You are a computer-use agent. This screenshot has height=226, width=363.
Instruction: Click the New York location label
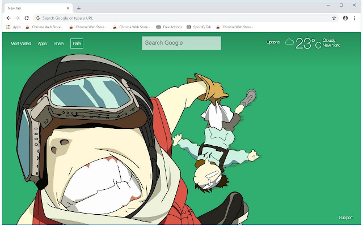331,45
